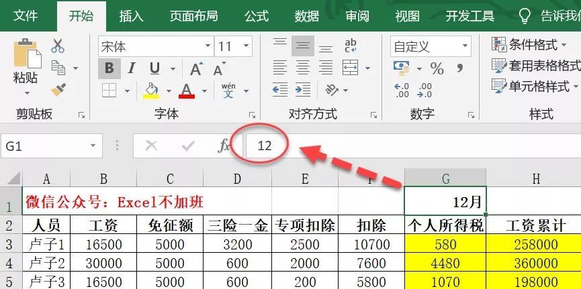Toggle Underline formatting
Viewport: 581px width, 289px height.
(155, 68)
